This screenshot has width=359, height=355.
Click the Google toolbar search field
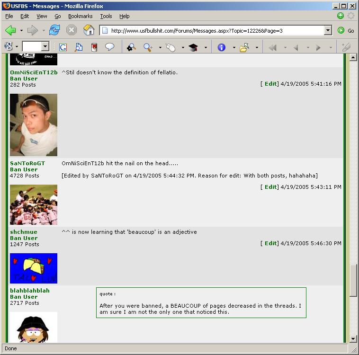32,46
